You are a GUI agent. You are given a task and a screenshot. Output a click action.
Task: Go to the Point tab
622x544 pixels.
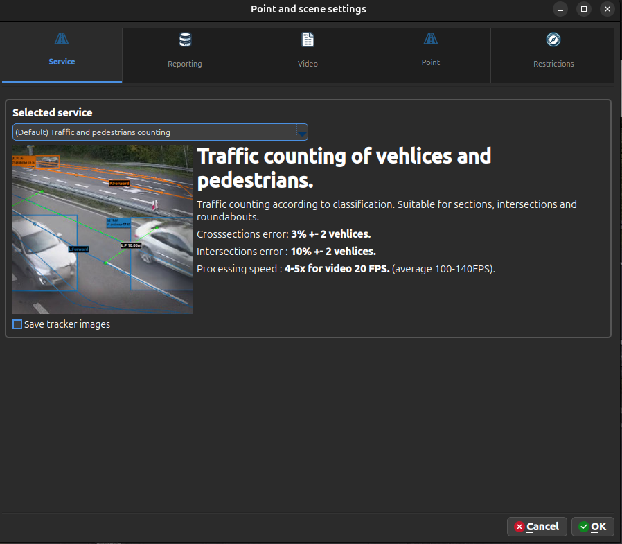pyautogui.click(x=430, y=55)
